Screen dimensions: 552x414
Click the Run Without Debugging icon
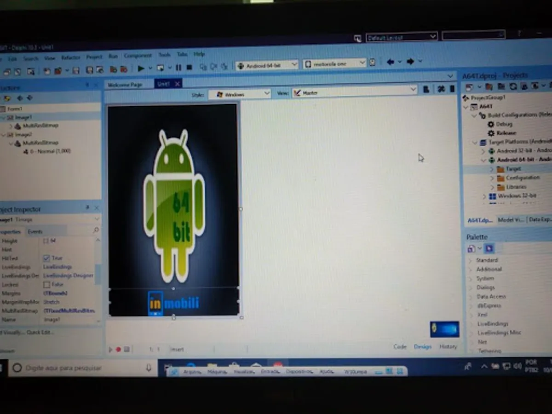pyautogui.click(x=160, y=68)
